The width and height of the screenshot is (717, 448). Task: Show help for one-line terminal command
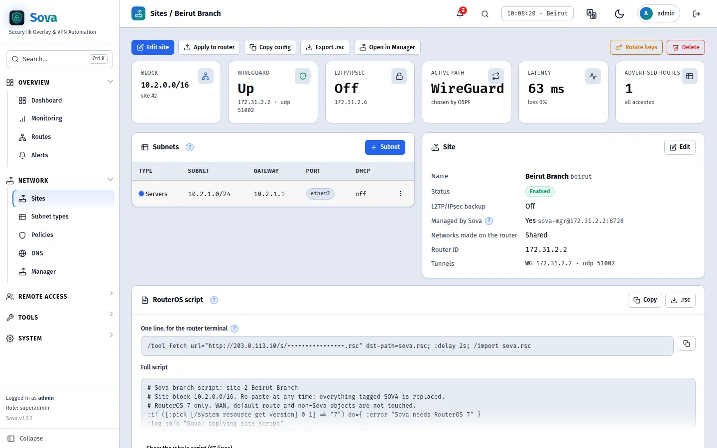pyautogui.click(x=235, y=329)
